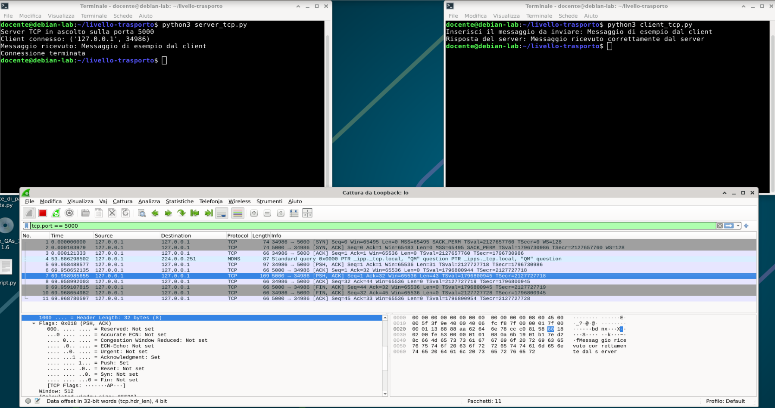Toggle packet list colorization rules
The width and height of the screenshot is (775, 408).
click(x=237, y=213)
